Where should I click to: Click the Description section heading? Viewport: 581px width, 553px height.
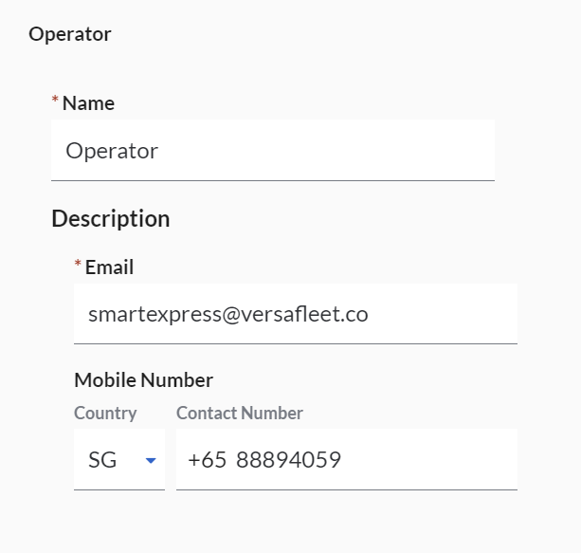(110, 219)
